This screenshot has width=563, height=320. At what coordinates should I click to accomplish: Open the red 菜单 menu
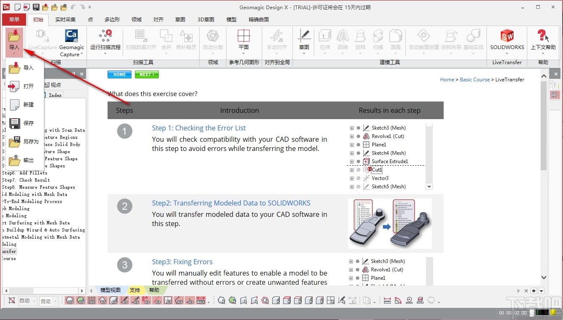tap(13, 19)
